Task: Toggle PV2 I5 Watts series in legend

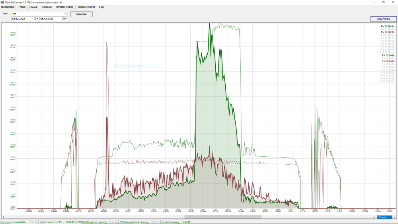Action: tap(387, 53)
